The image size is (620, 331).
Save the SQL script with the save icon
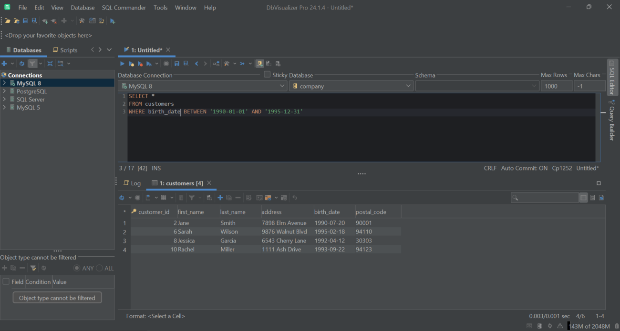tap(177, 63)
